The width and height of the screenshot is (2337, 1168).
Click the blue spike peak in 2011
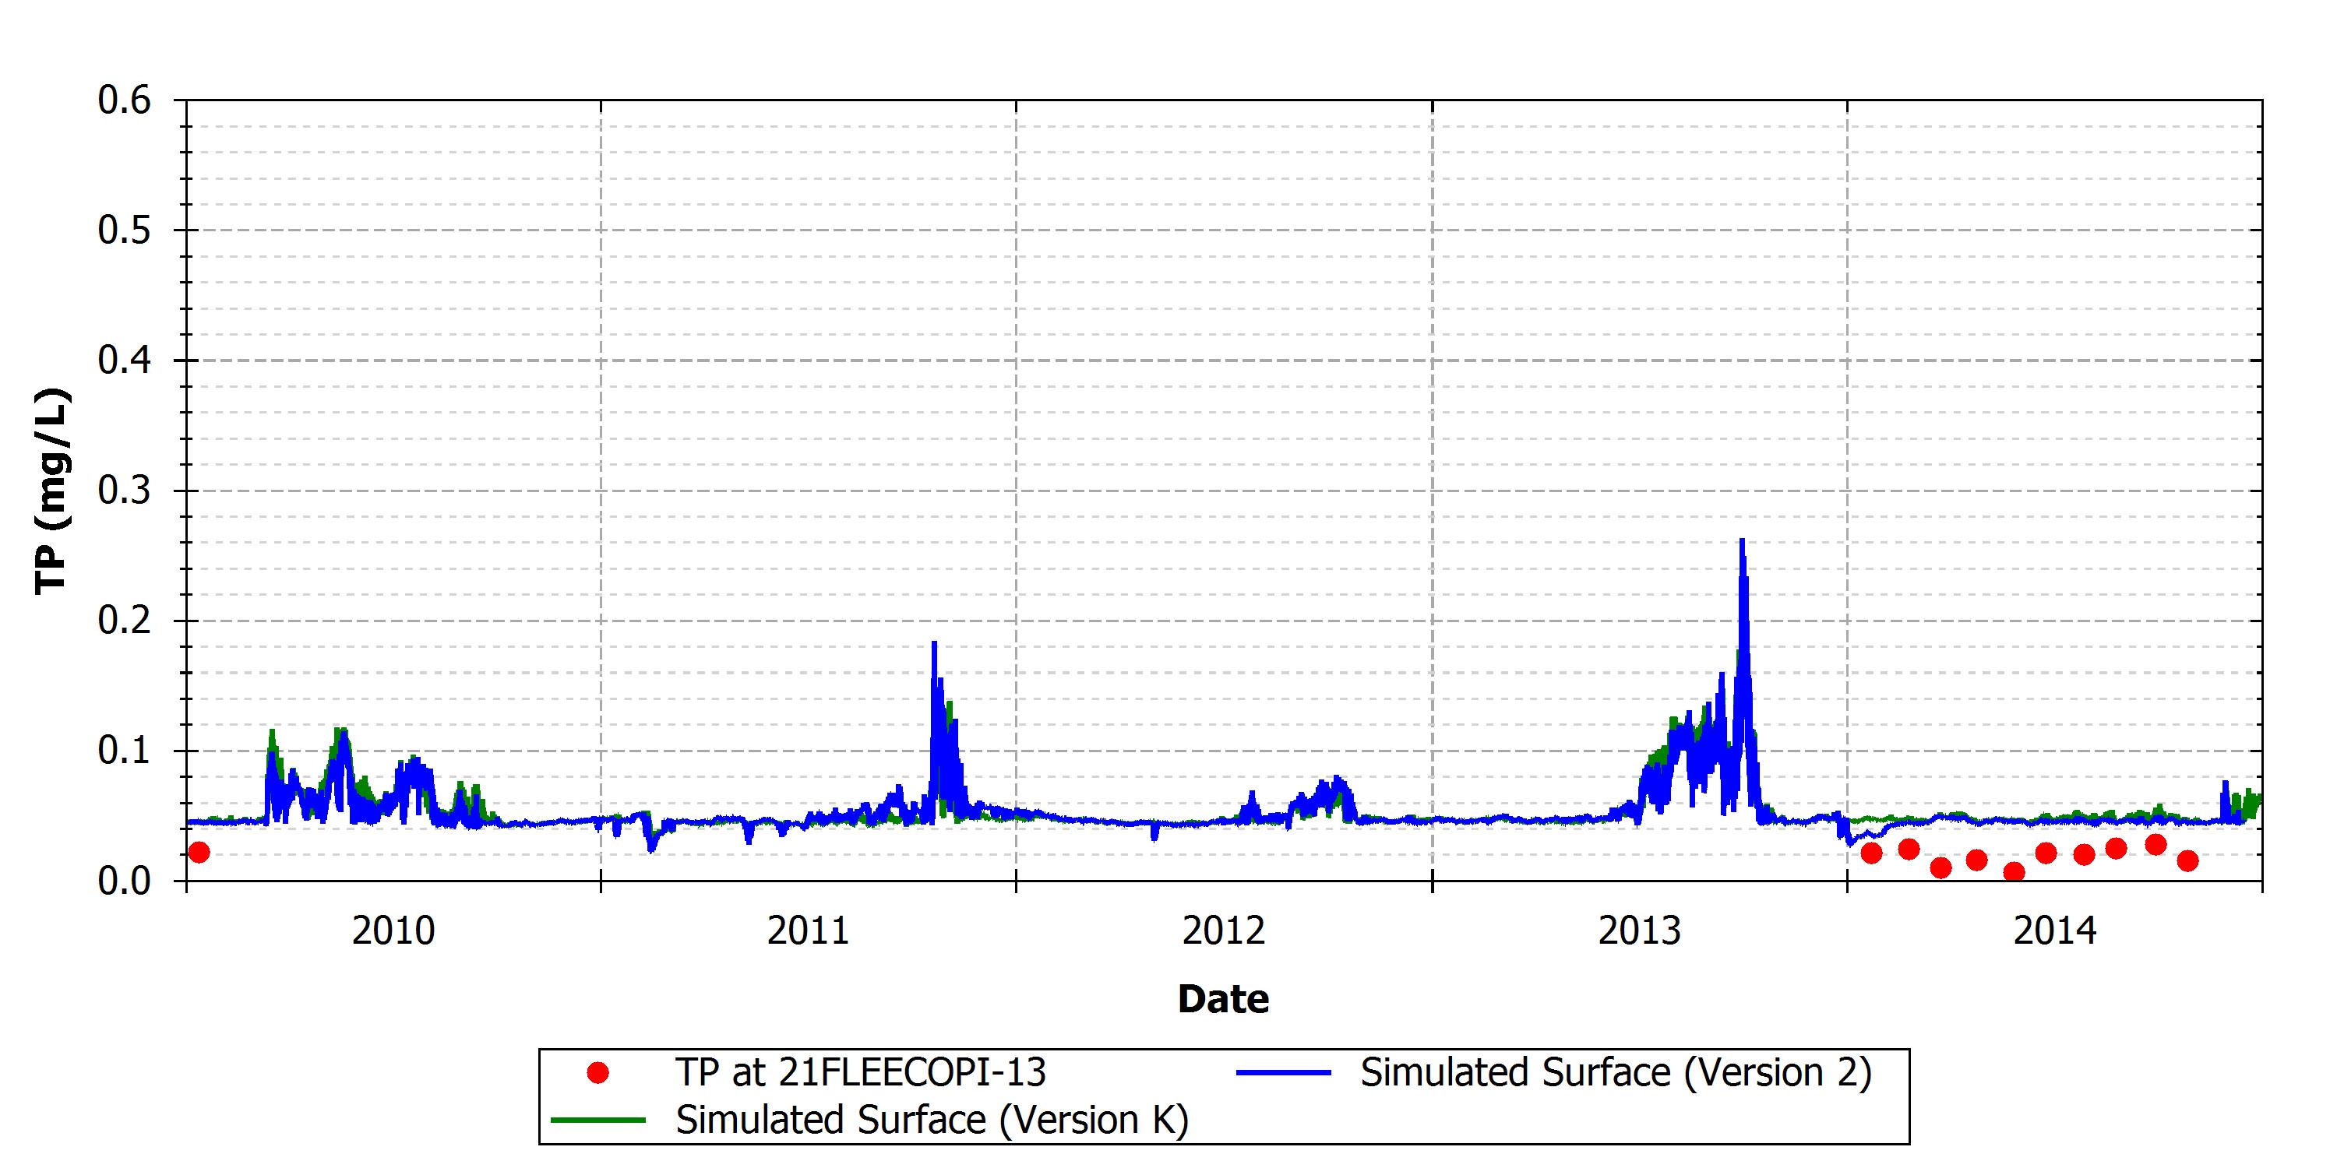tap(933, 644)
